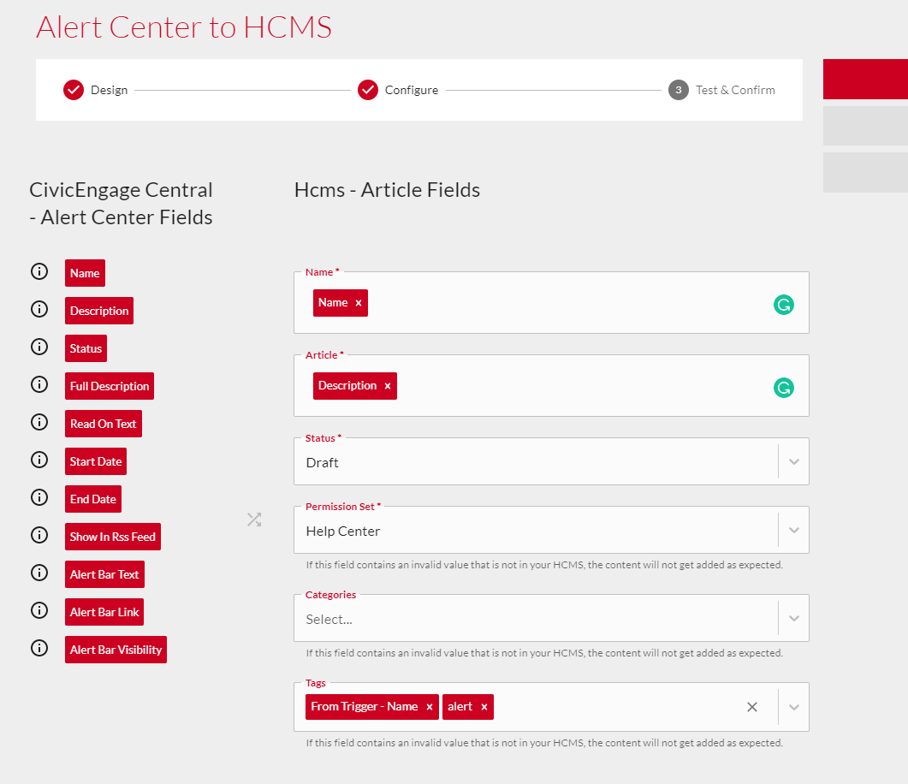Click inside the Article input field
This screenshot has width=908, height=784.
click(551, 386)
